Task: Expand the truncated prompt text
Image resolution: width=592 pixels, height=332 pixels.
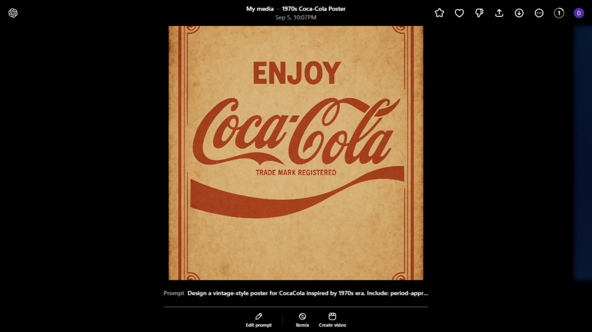Action: pos(307,293)
